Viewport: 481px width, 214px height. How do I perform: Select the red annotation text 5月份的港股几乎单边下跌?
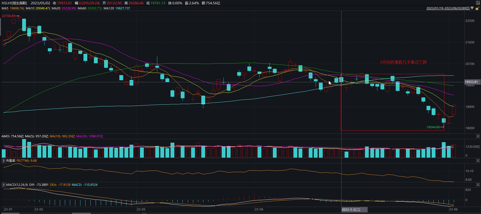pyautogui.click(x=403, y=62)
